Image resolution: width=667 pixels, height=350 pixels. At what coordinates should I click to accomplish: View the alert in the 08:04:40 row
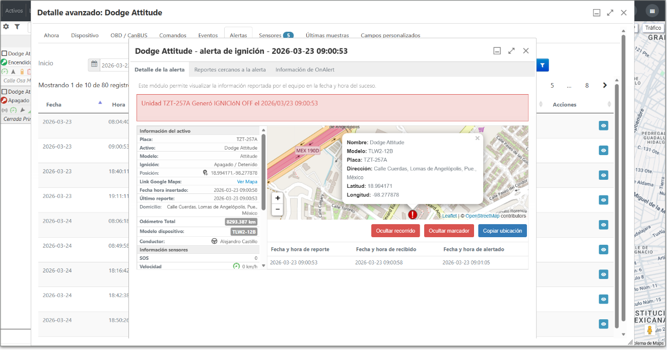click(x=604, y=125)
